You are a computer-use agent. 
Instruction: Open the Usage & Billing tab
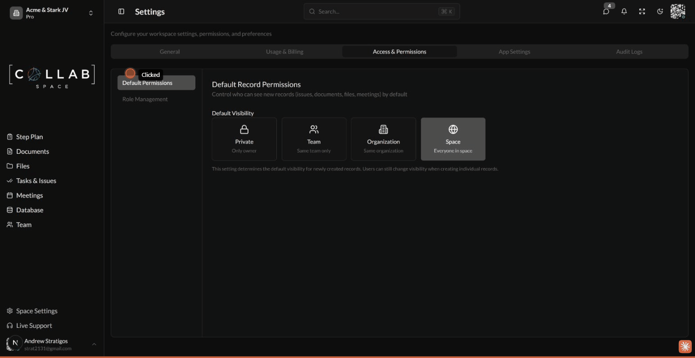pos(284,51)
